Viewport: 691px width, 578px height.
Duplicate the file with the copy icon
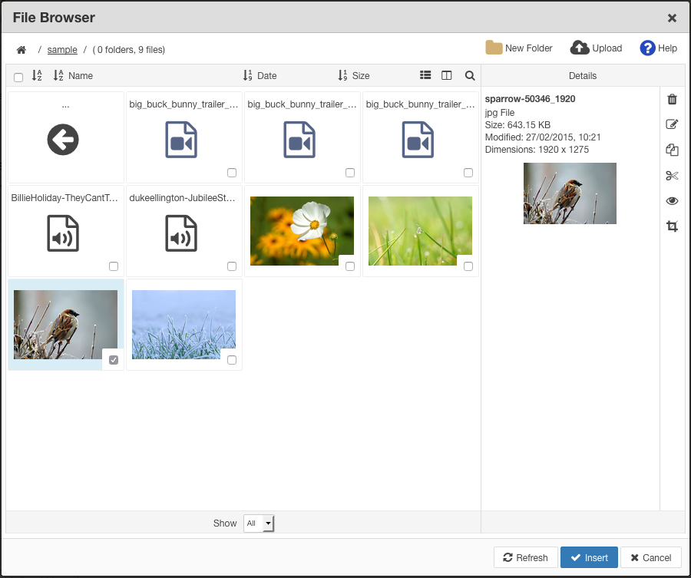click(672, 150)
